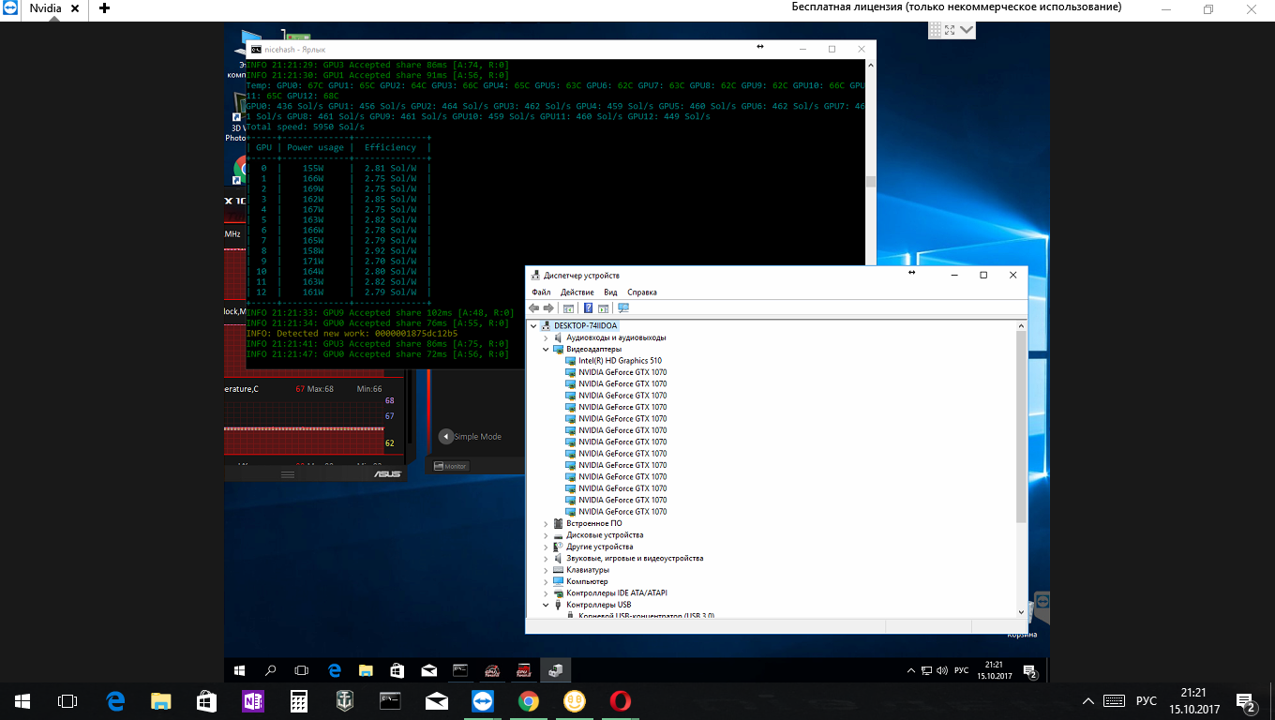This screenshot has width=1275, height=720.
Task: Collapse the DESKTOP-74IIDOA root node
Action: click(534, 325)
